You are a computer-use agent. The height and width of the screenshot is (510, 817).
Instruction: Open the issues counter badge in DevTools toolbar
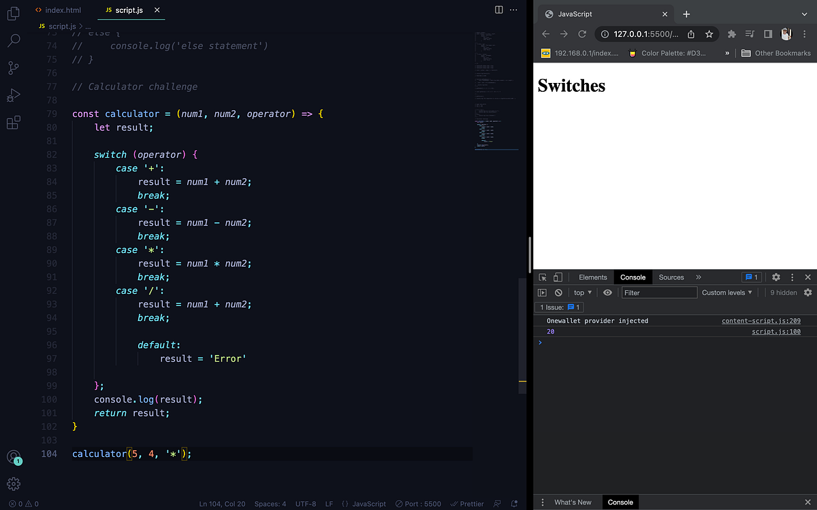pyautogui.click(x=752, y=277)
